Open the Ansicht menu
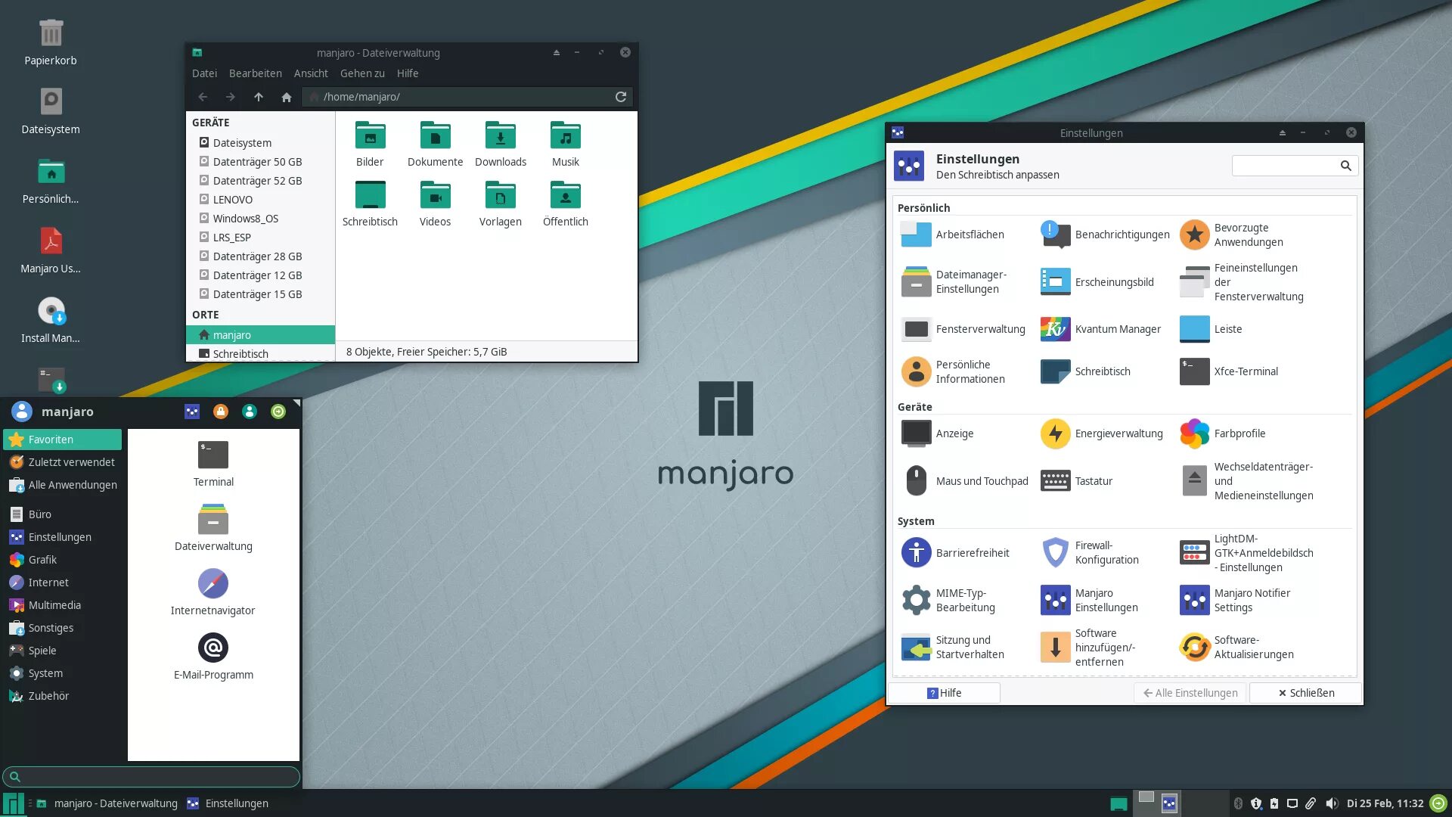This screenshot has height=817, width=1452. tap(310, 73)
